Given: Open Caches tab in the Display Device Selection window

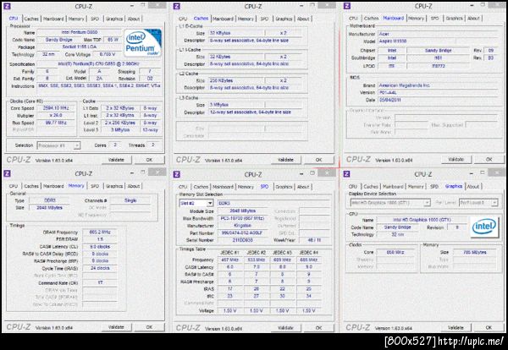Looking at the screenshot, I should pos(371,186).
